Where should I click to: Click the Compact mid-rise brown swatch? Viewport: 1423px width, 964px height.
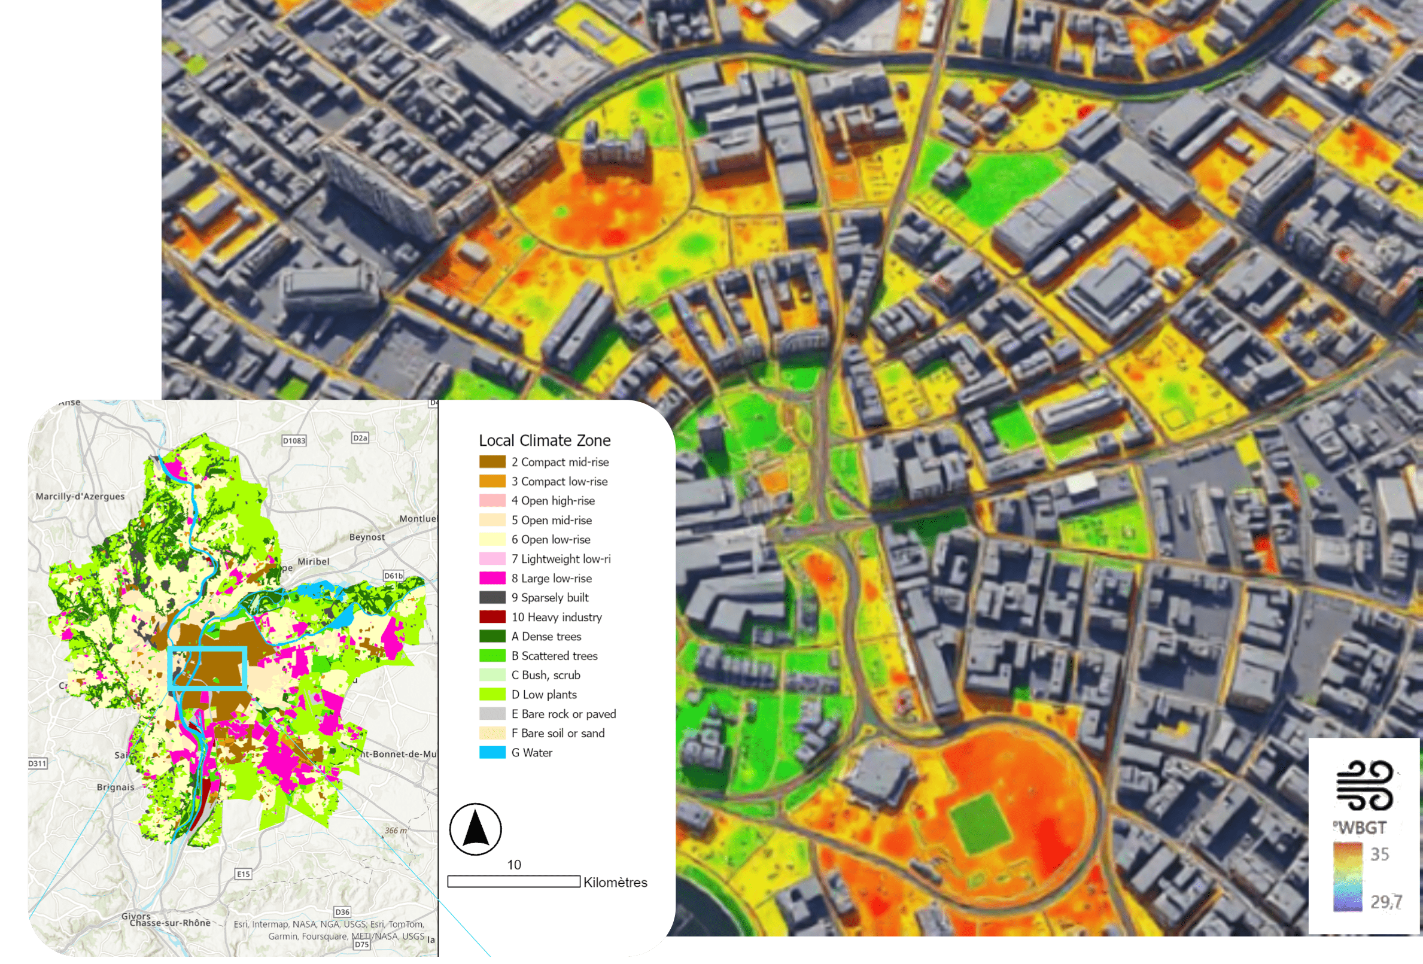point(492,462)
